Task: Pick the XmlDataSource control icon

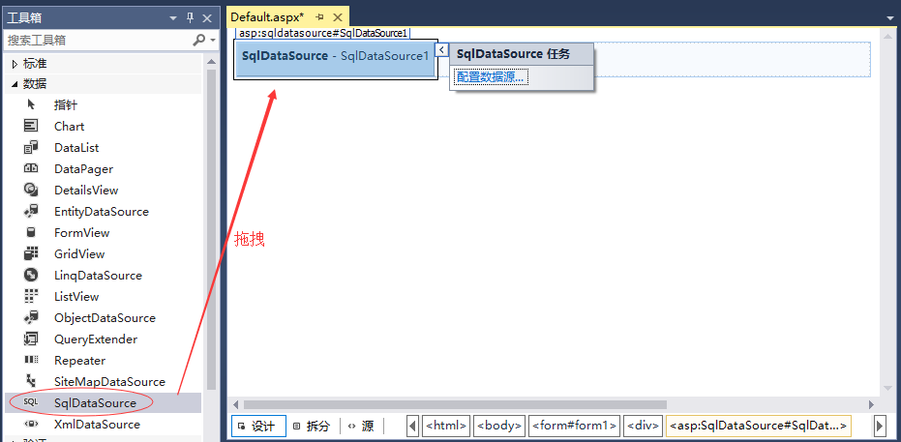Action: pos(32,425)
